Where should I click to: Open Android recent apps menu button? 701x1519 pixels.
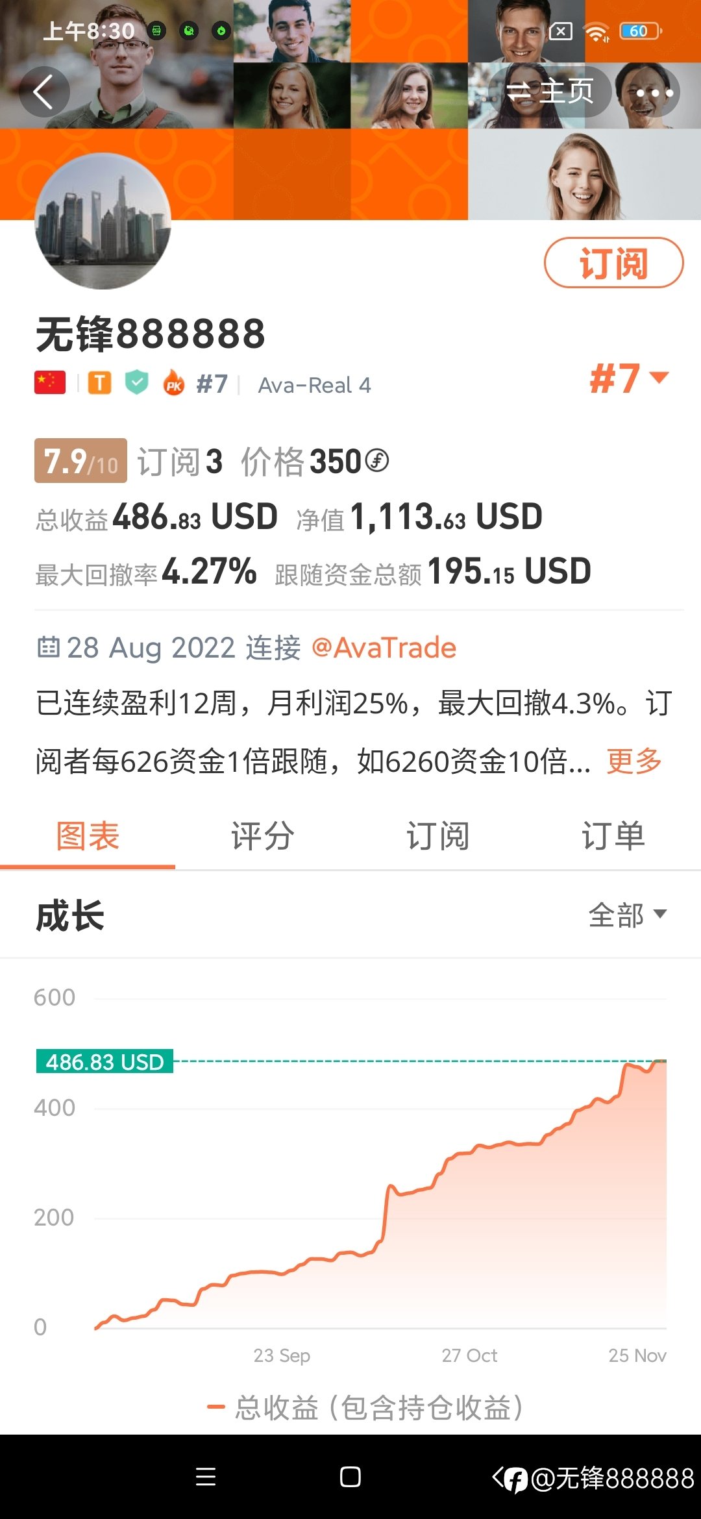pos(206,1477)
